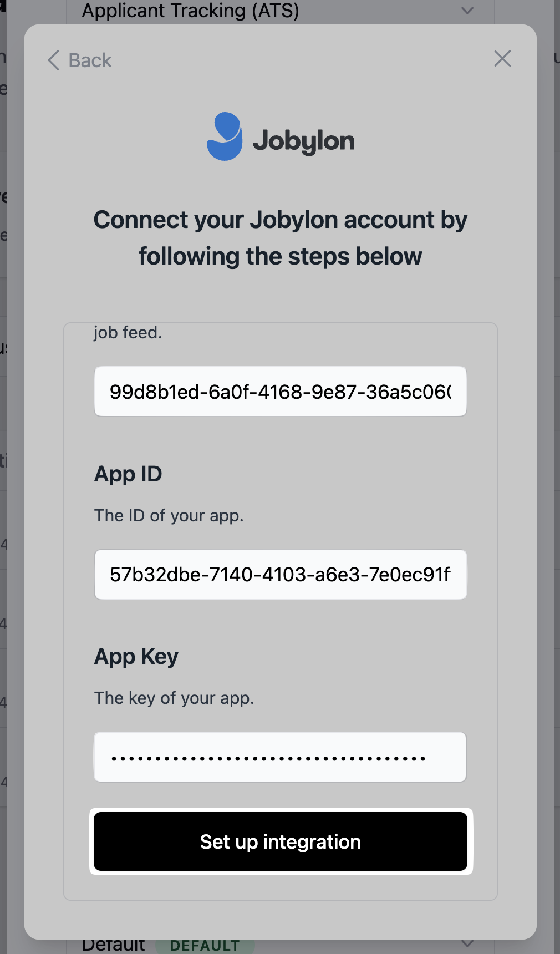560x954 pixels.
Task: Click the Back chevron arrow icon
Action: click(x=54, y=60)
